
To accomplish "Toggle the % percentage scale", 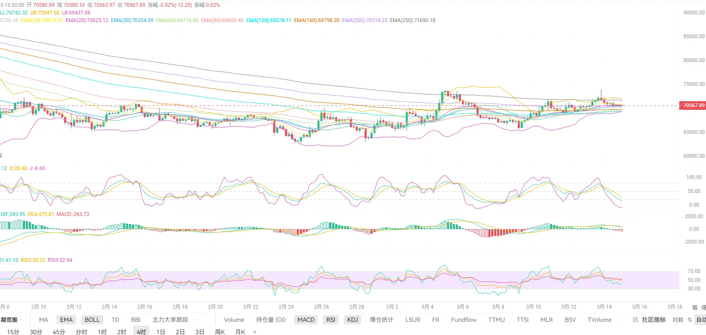I will point(690,320).
